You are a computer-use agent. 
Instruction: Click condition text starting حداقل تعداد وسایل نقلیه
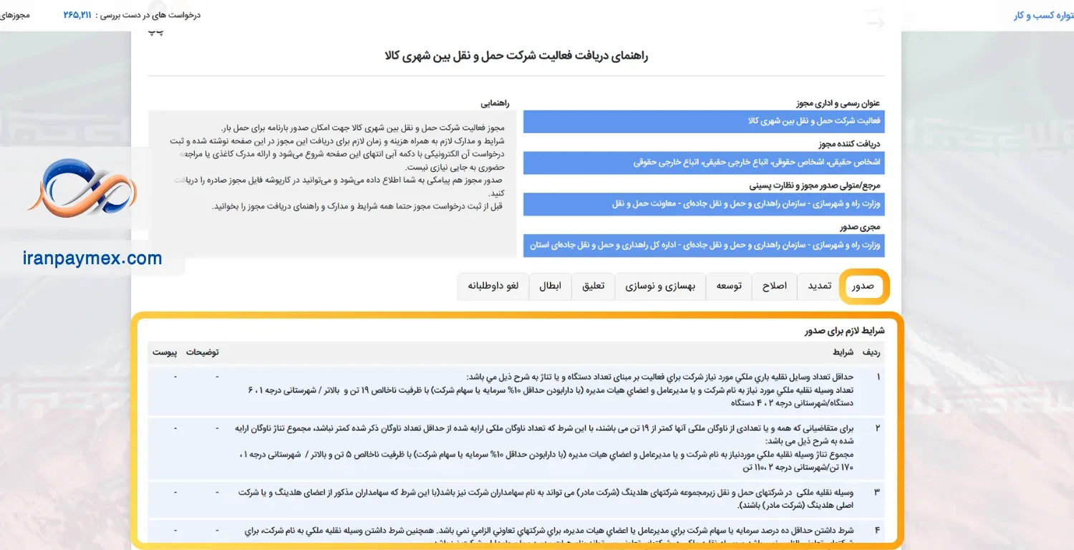point(550,390)
